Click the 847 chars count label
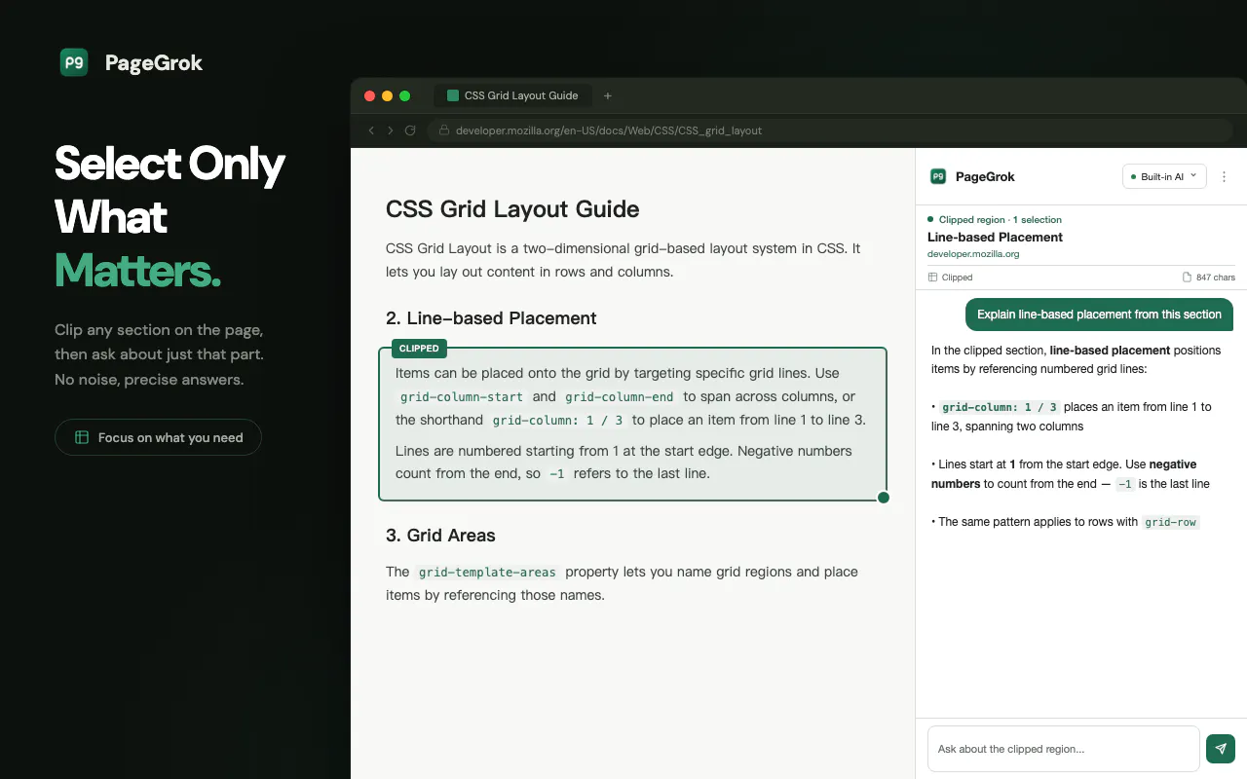 (x=1216, y=278)
